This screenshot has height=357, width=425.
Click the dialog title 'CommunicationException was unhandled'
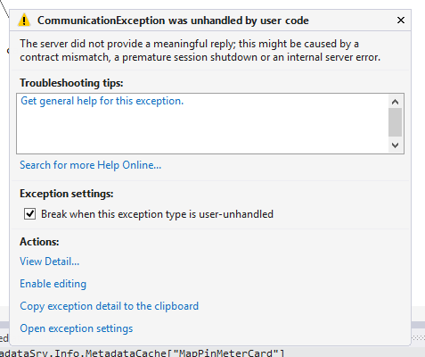pos(173,21)
